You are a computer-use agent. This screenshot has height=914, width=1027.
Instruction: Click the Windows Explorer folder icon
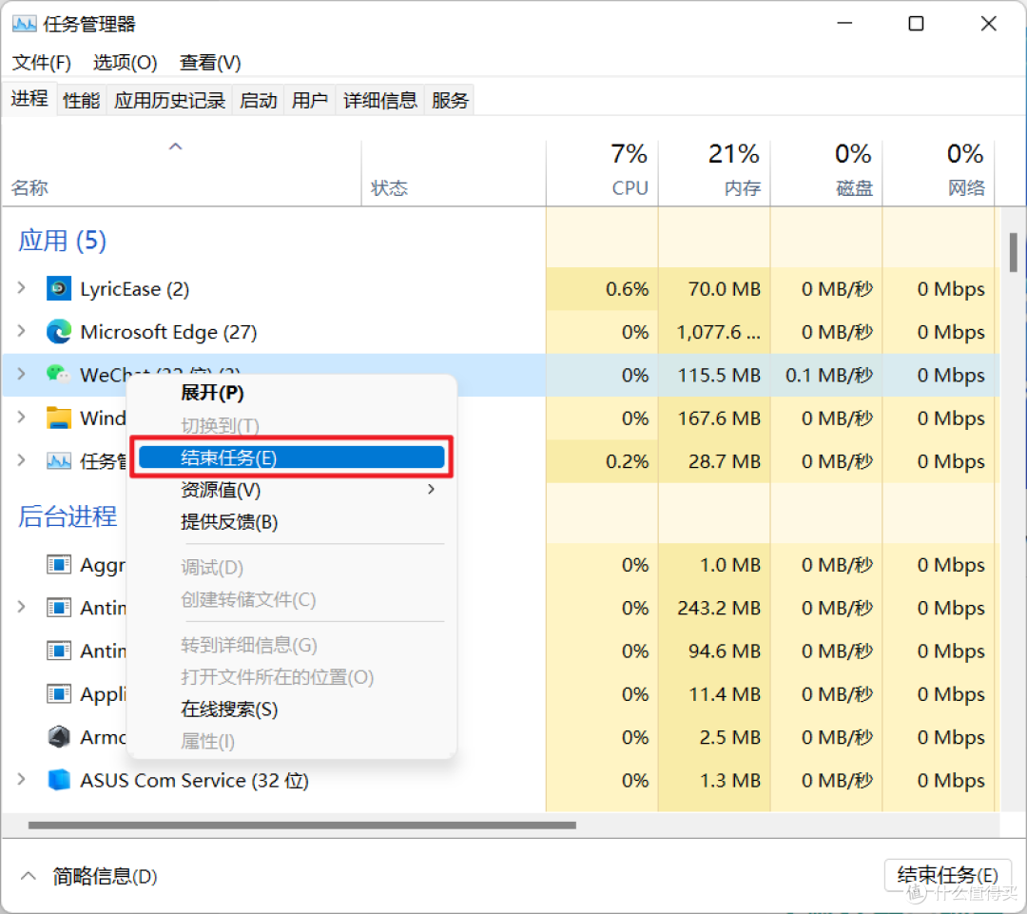point(59,418)
